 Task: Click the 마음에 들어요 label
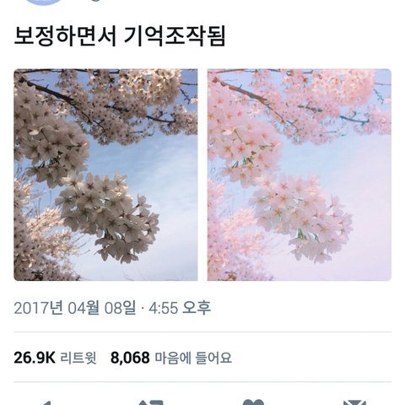click(193, 358)
